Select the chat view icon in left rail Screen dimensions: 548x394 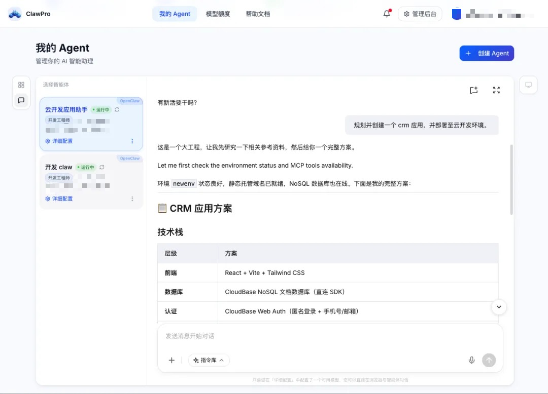(x=21, y=100)
